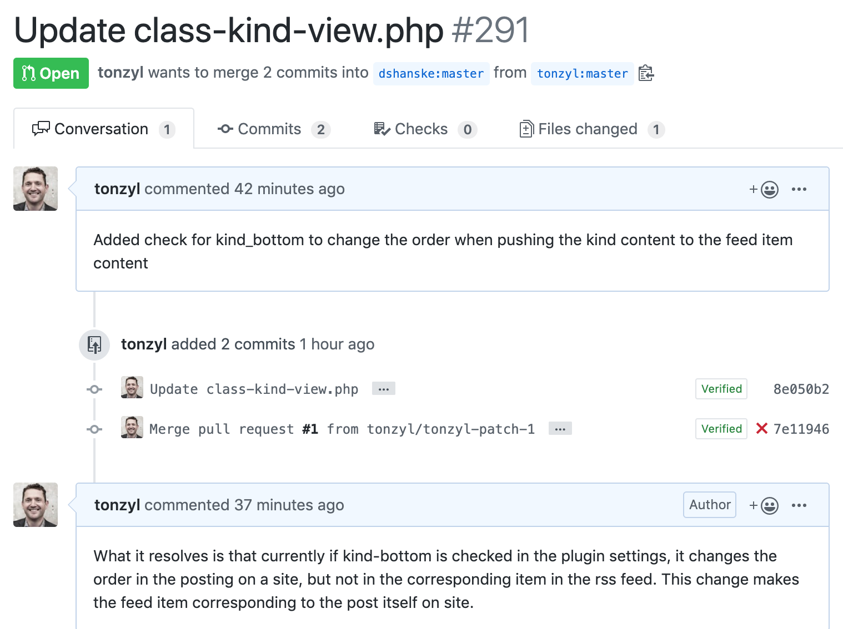
Task: Expand the Merge pull request commit description
Action: (x=560, y=429)
